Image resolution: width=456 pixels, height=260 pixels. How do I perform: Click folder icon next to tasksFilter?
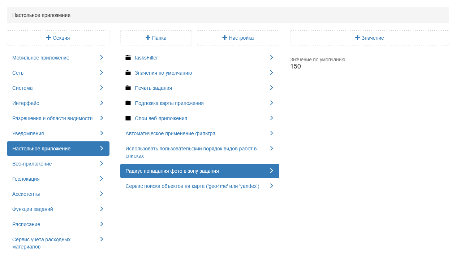pyautogui.click(x=128, y=58)
